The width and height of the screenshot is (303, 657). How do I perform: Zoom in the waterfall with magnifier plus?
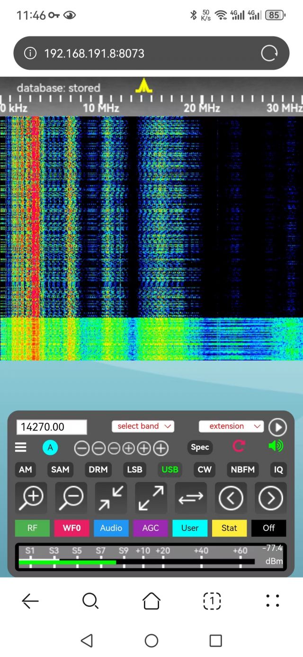[x=31, y=498]
